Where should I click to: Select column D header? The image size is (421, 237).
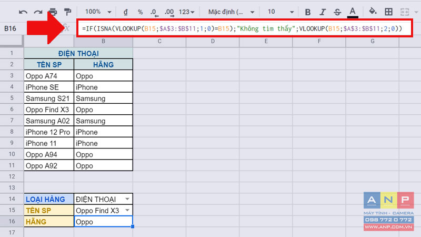coord(213,42)
